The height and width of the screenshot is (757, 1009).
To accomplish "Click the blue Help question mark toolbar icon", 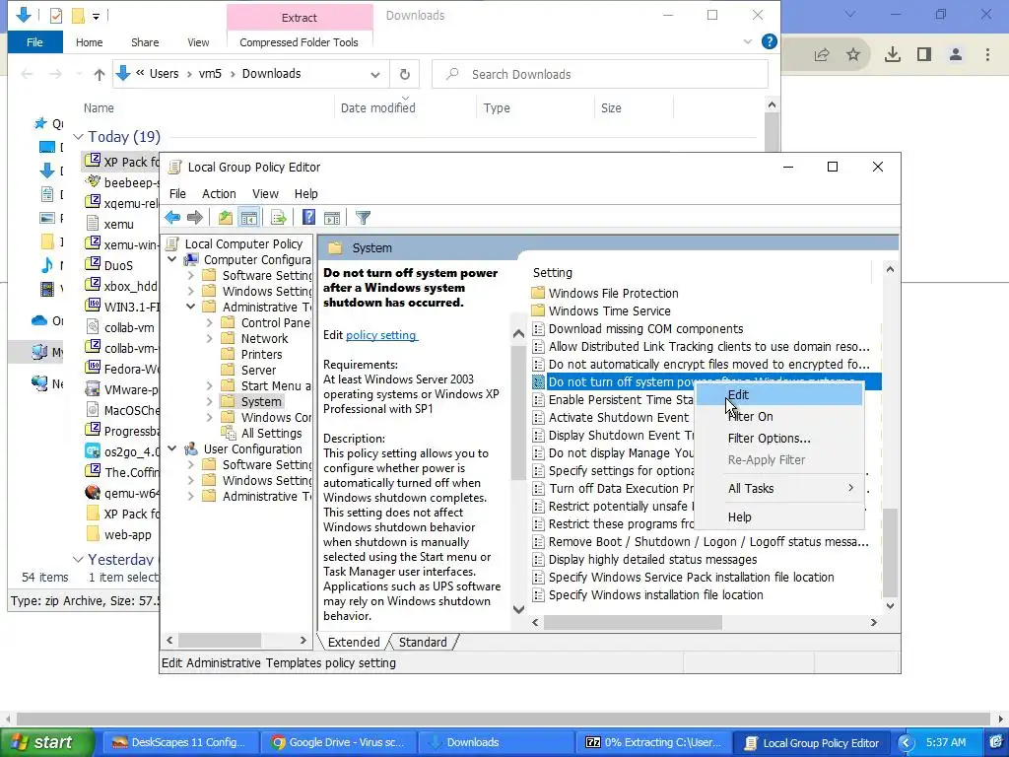I will click(308, 218).
